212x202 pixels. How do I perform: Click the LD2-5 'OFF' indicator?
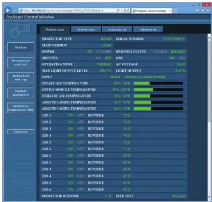(80, 183)
